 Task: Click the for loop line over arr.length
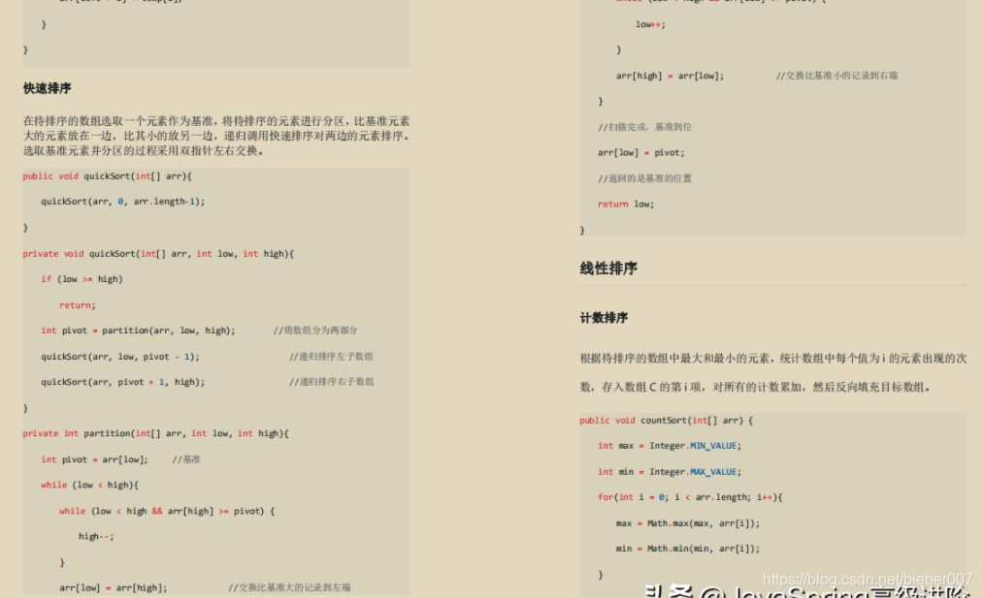[x=690, y=497]
